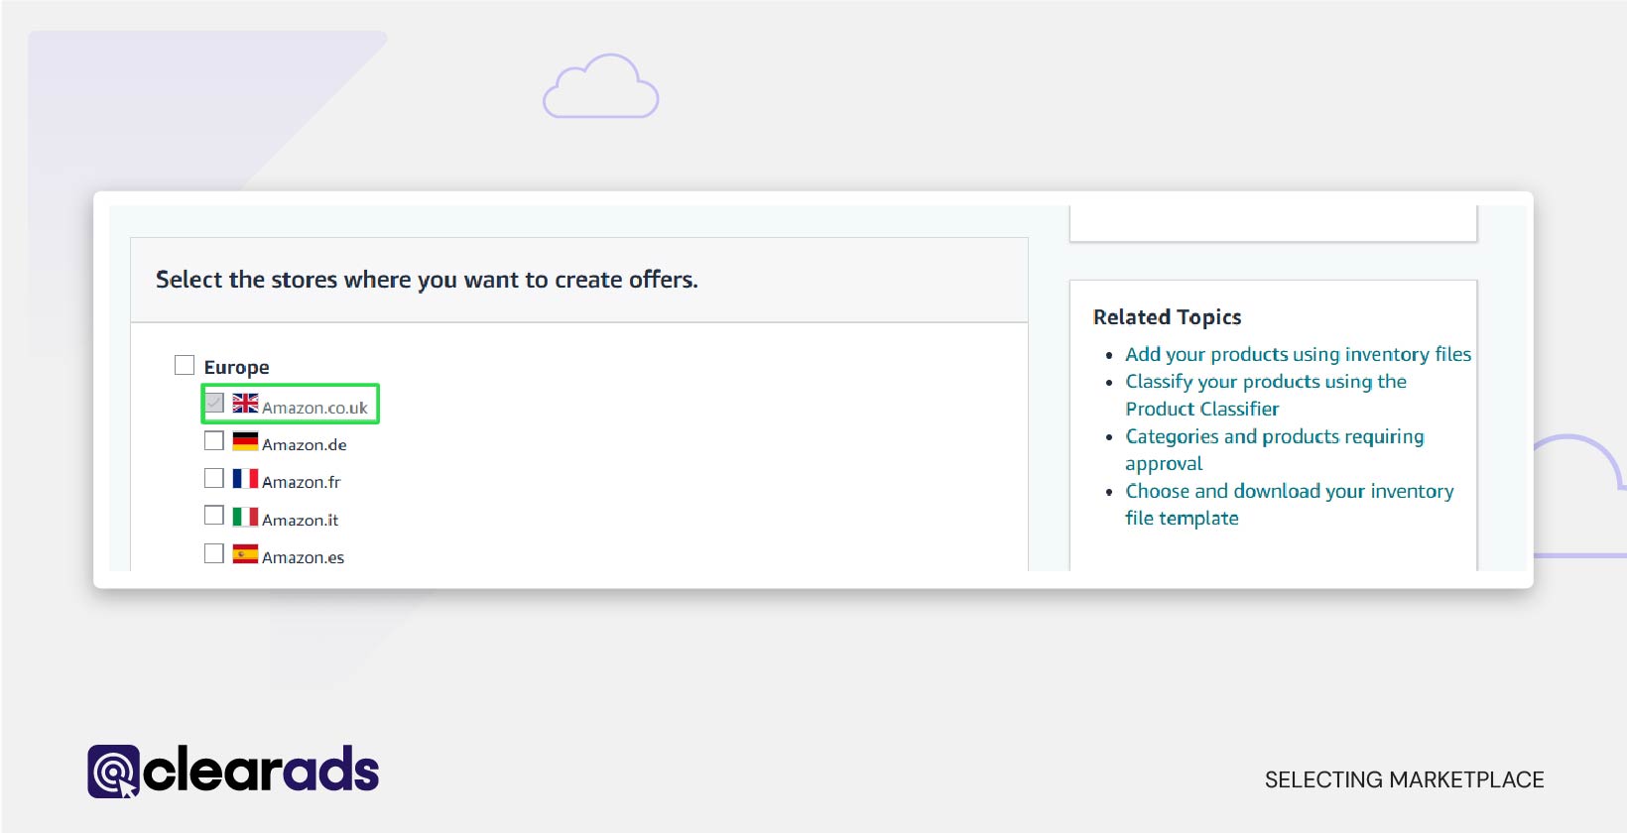The image size is (1627, 833).
Task: Click the Italian flag icon
Action: (x=245, y=517)
